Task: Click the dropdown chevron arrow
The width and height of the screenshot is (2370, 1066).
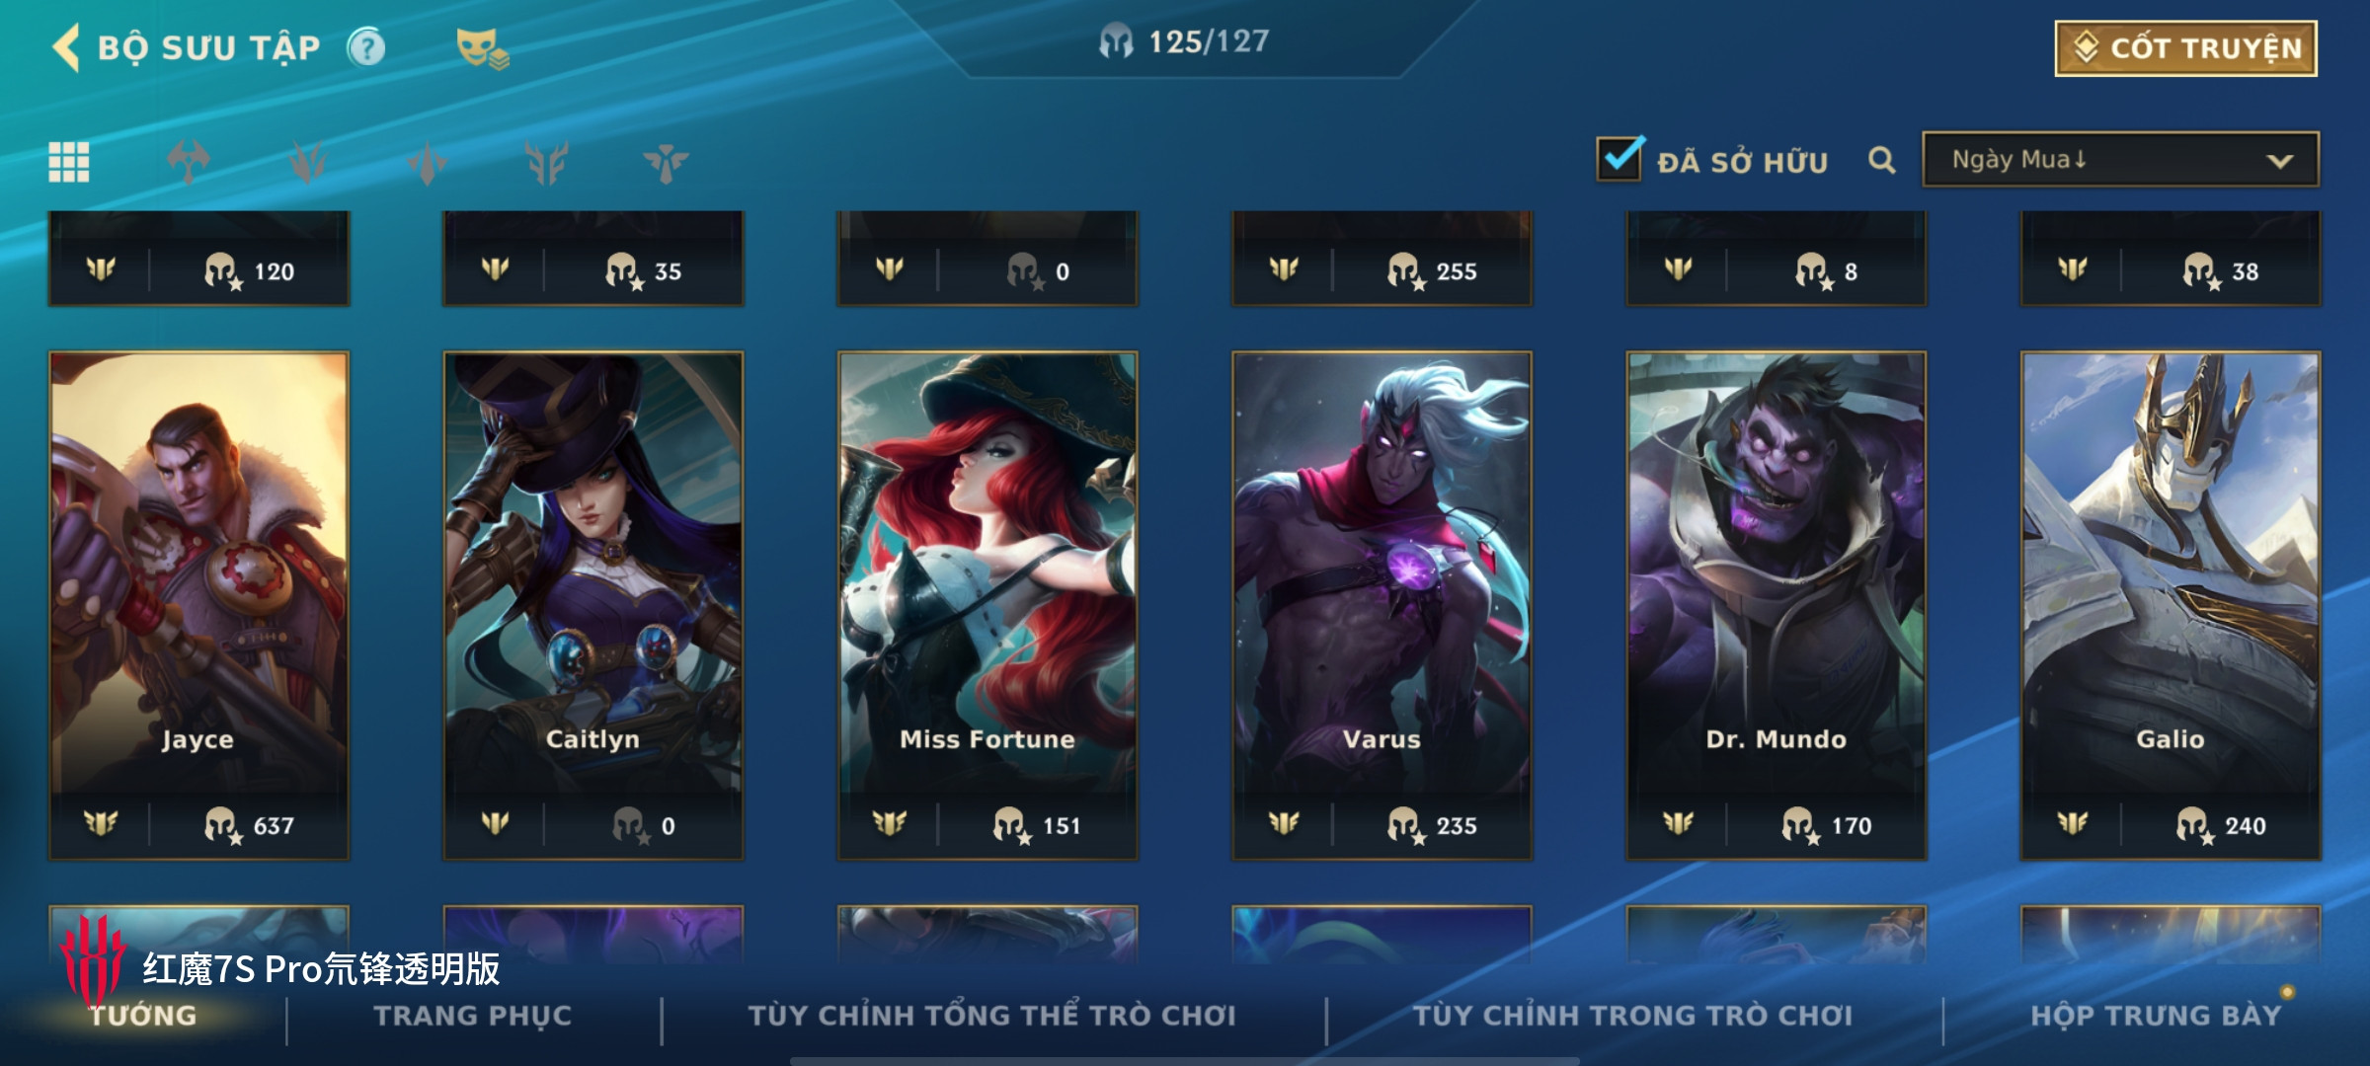Action: coord(2279,161)
